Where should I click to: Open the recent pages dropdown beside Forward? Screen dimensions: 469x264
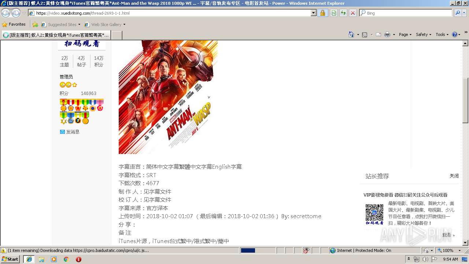click(x=24, y=13)
